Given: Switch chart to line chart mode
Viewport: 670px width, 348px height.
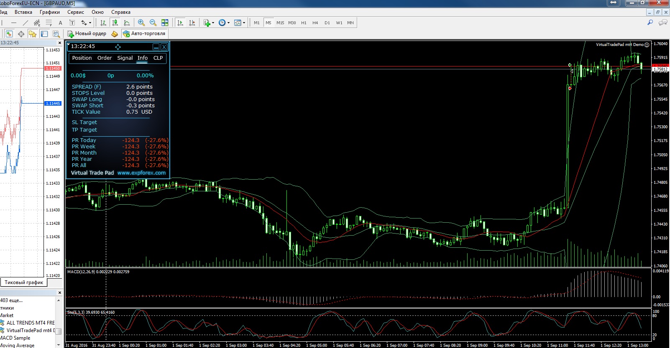Looking at the screenshot, I should [x=127, y=23].
